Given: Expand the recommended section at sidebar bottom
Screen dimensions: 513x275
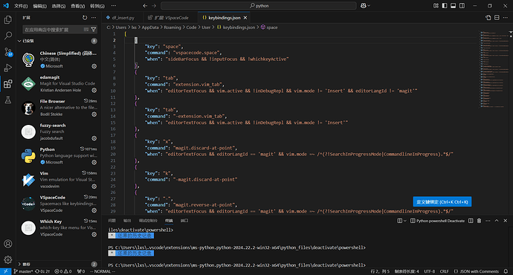Looking at the screenshot, I should (x=19, y=264).
